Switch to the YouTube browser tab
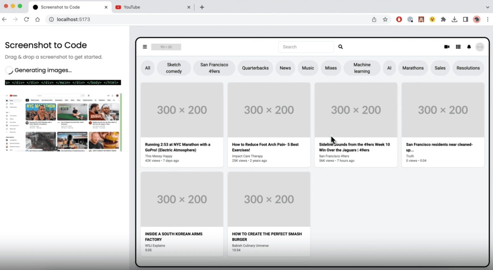This screenshot has height=270, width=493. pos(153,7)
